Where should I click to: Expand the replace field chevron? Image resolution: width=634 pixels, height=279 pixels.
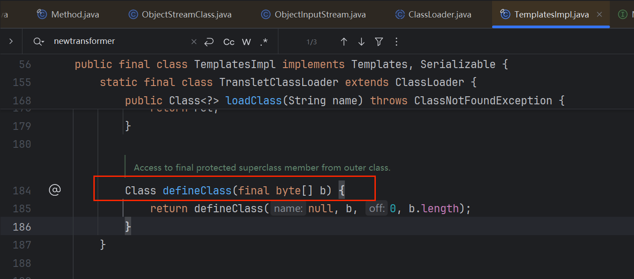pyautogui.click(x=11, y=41)
